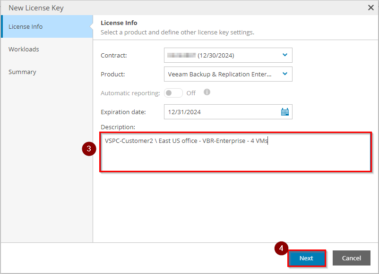
Task: Go to the Summary step
Action: 22,72
